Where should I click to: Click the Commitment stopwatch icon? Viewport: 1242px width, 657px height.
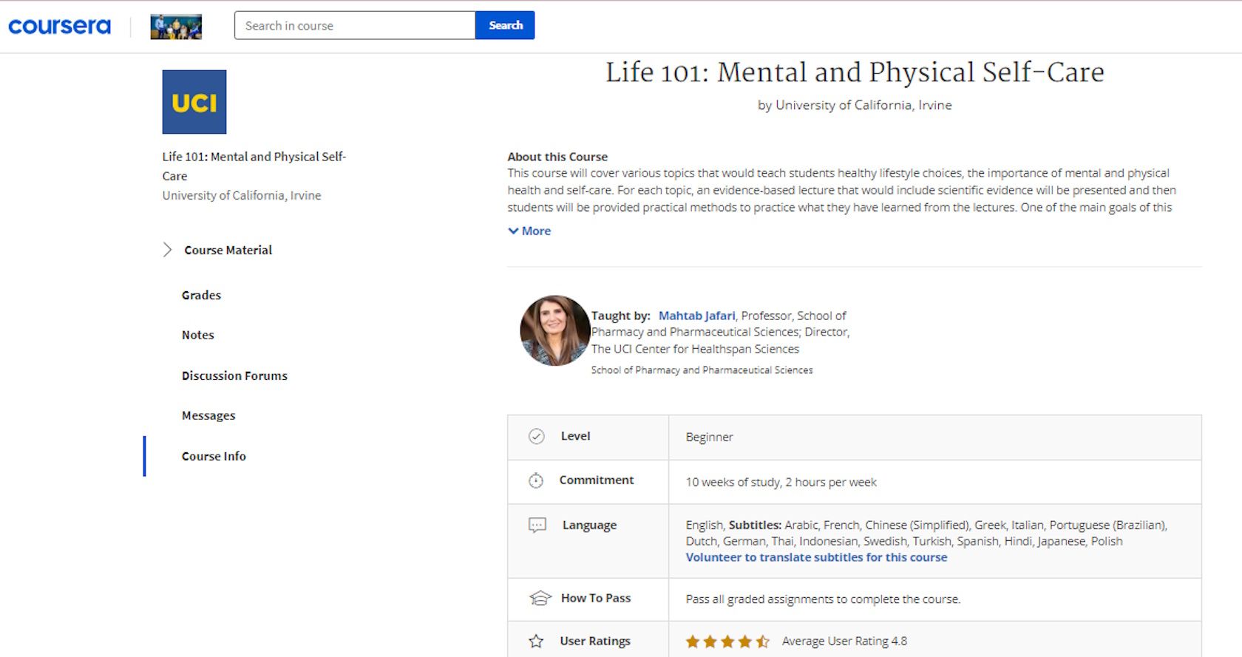pyautogui.click(x=536, y=480)
